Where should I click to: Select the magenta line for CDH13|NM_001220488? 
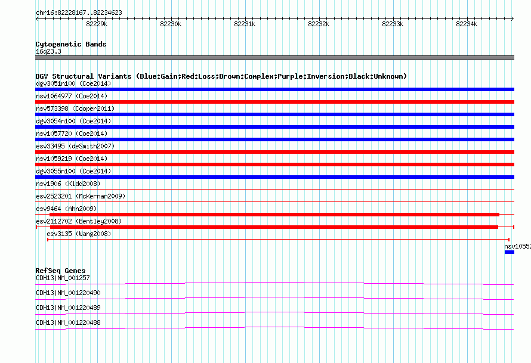point(274,328)
